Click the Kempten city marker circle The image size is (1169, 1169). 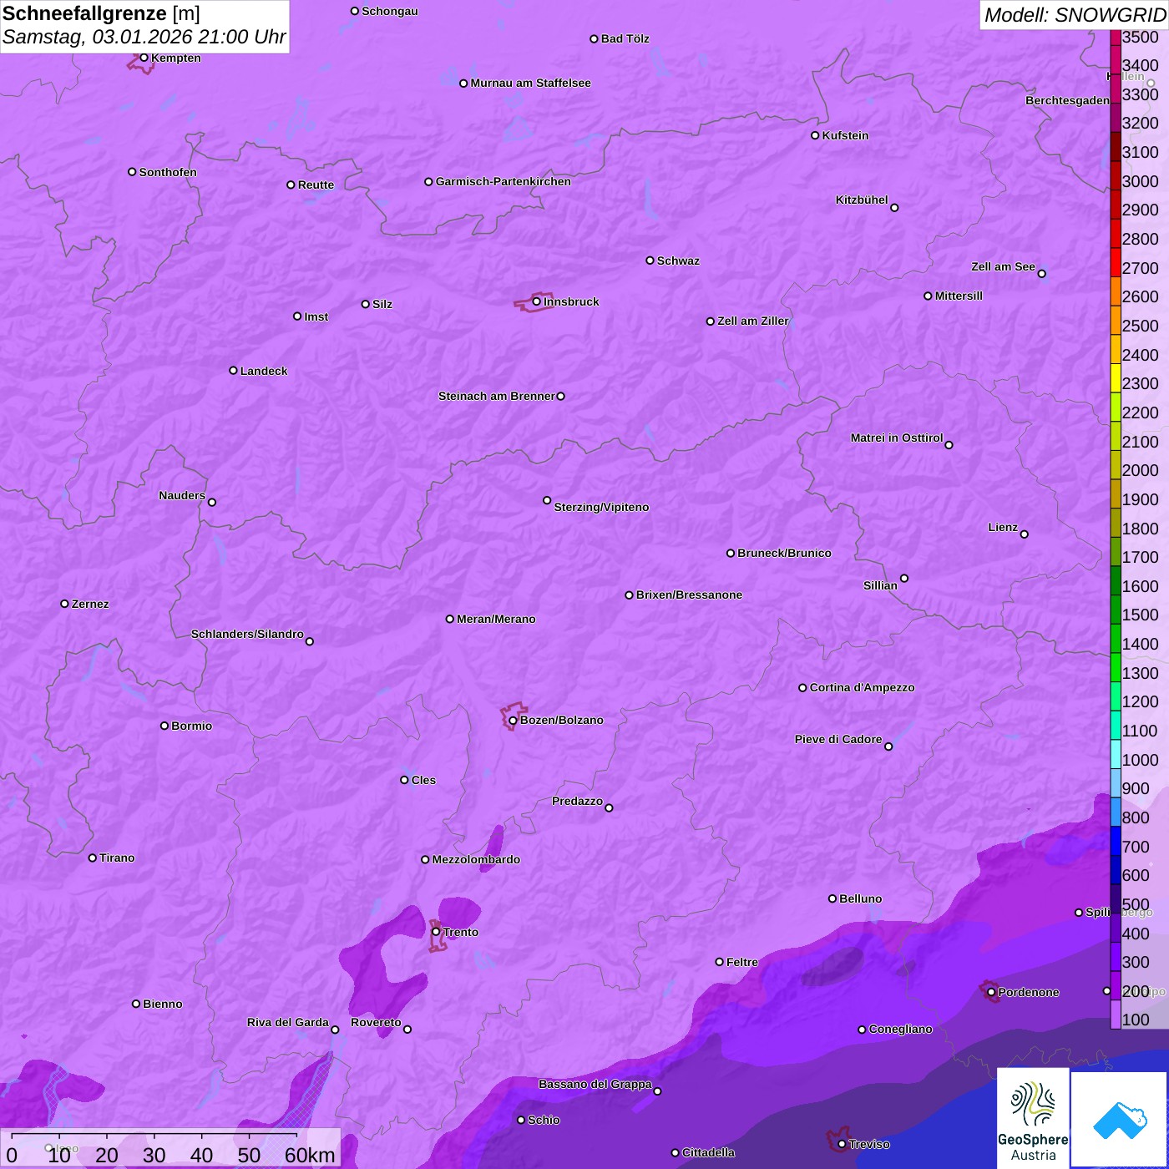[x=144, y=58]
